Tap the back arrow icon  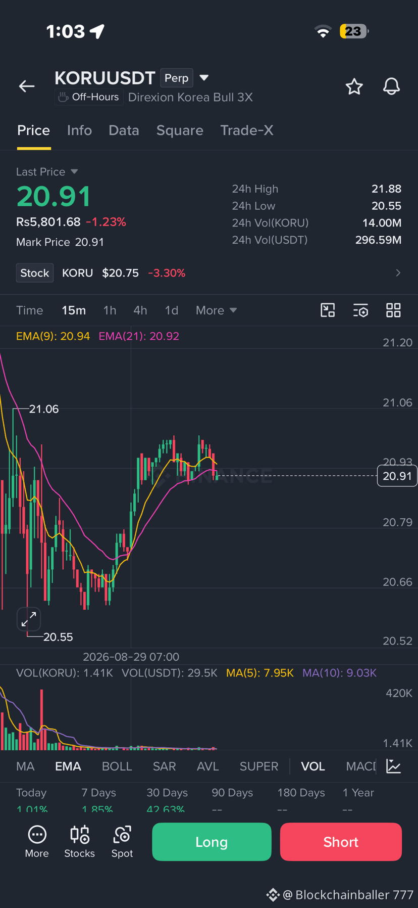pos(27,86)
